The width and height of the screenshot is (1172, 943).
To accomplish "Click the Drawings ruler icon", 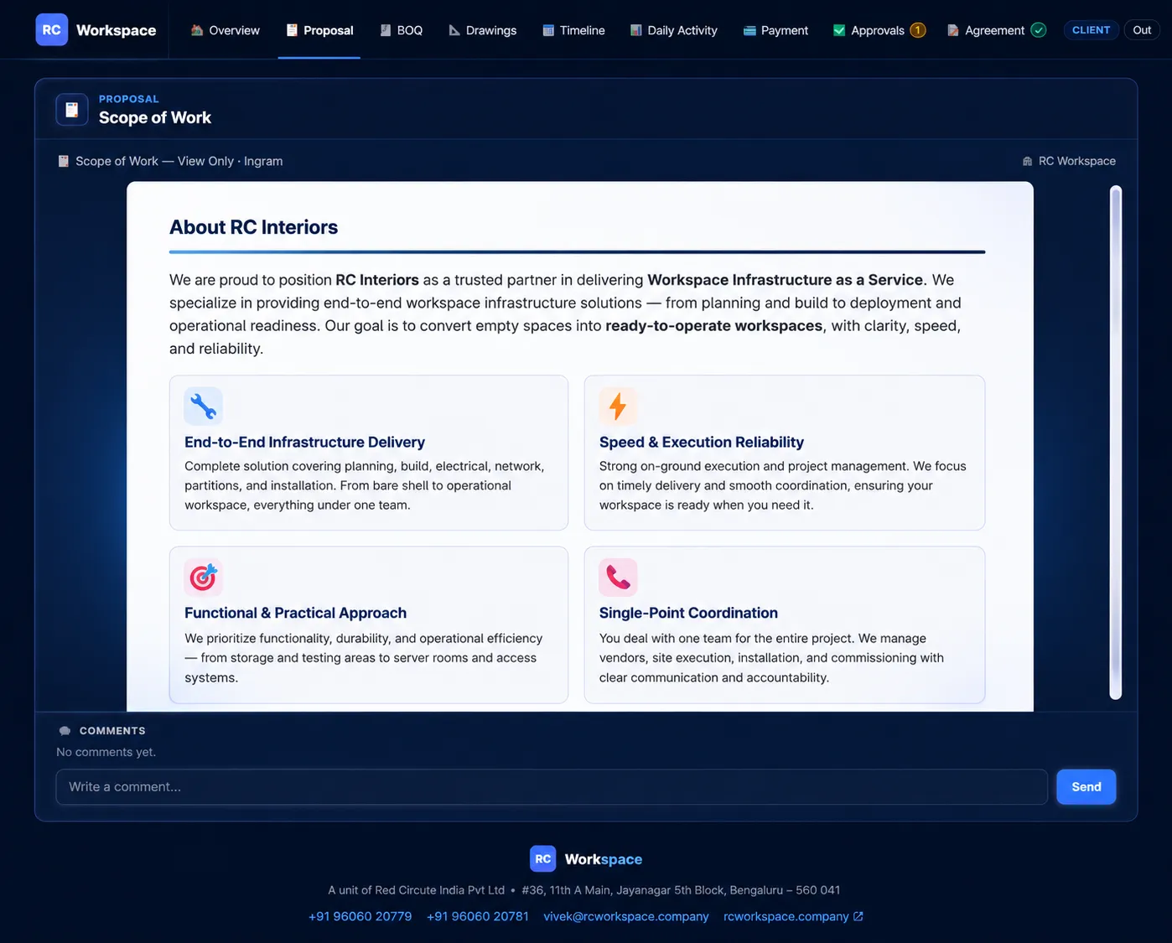I will (454, 30).
